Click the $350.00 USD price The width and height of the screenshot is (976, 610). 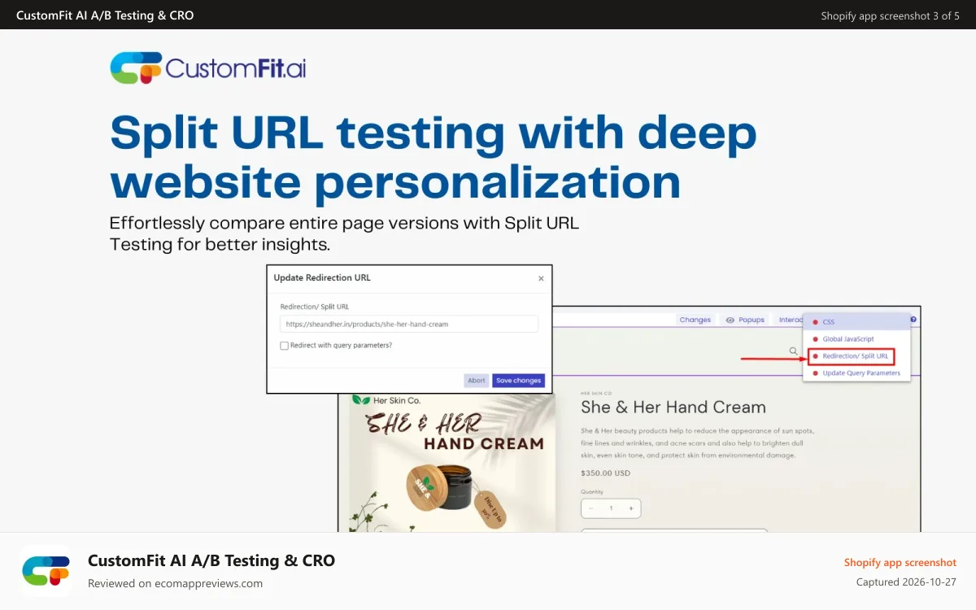pyautogui.click(x=605, y=473)
